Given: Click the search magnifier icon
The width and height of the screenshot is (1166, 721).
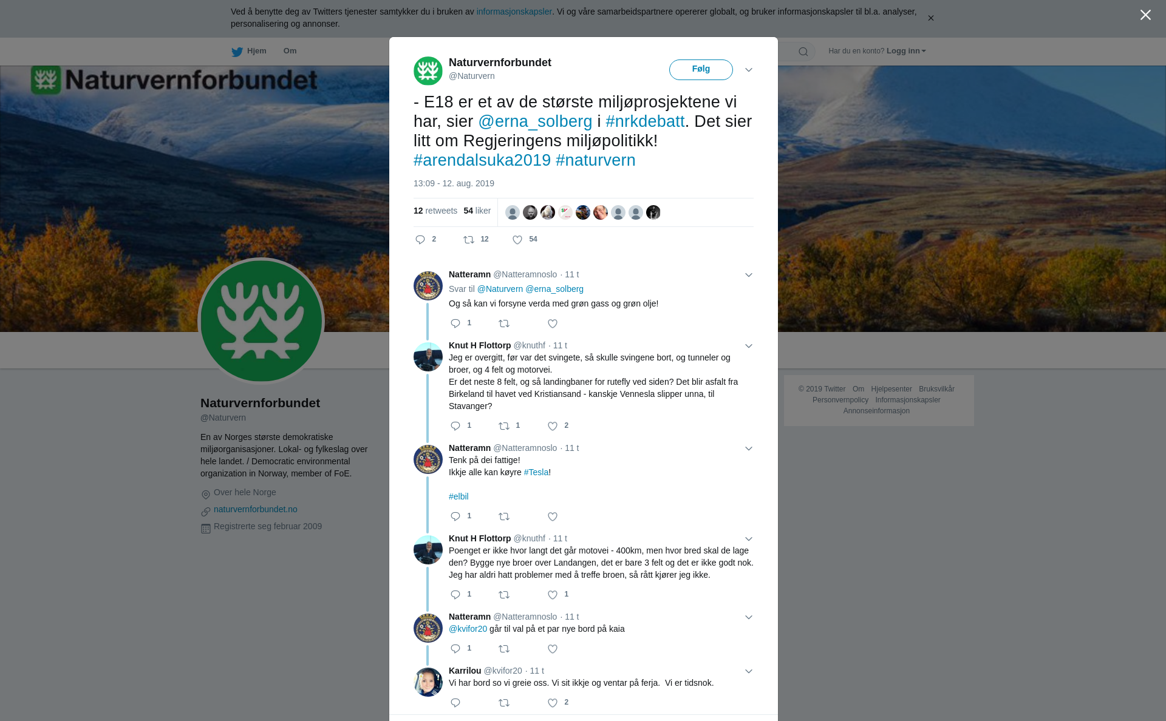Looking at the screenshot, I should point(803,52).
